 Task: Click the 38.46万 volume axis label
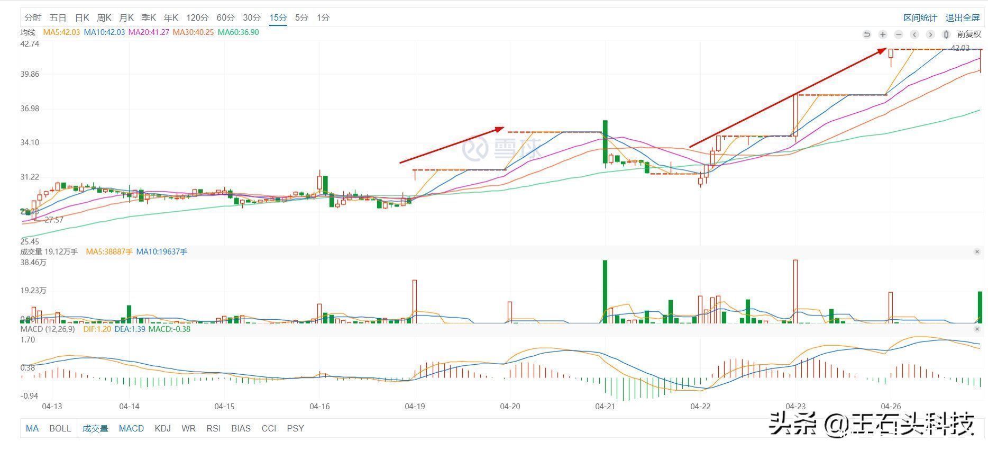[x=33, y=262]
